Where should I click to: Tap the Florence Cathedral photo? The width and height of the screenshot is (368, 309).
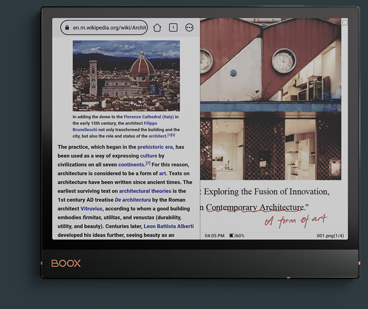click(126, 75)
